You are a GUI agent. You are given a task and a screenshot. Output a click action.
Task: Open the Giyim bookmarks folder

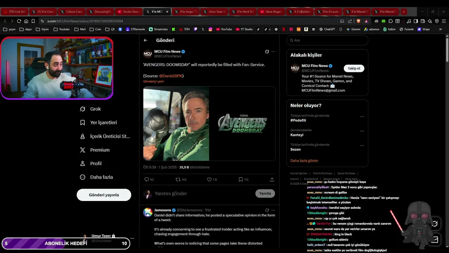[x=42, y=29]
